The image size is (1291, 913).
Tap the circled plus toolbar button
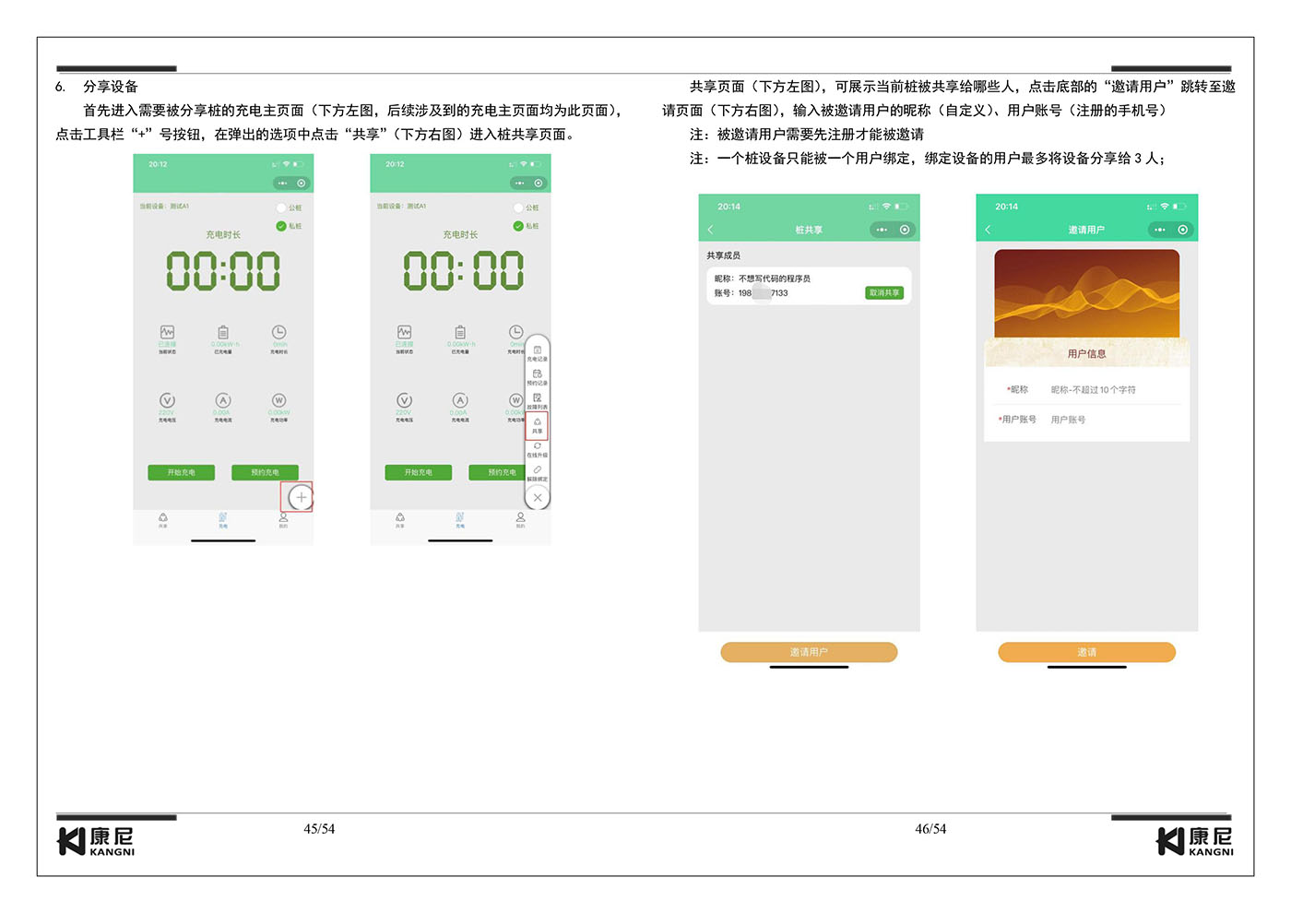[301, 498]
